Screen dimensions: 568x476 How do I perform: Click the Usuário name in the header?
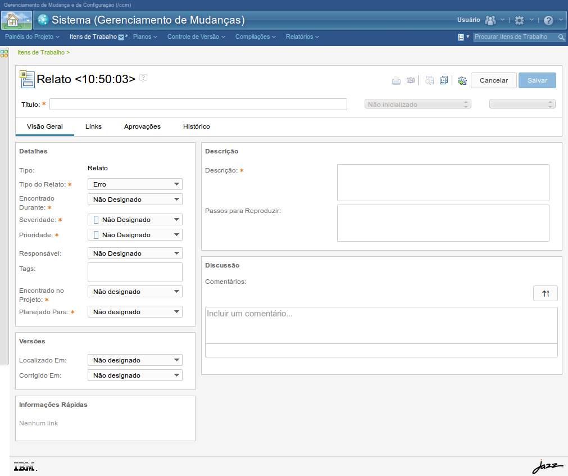pyautogui.click(x=469, y=20)
